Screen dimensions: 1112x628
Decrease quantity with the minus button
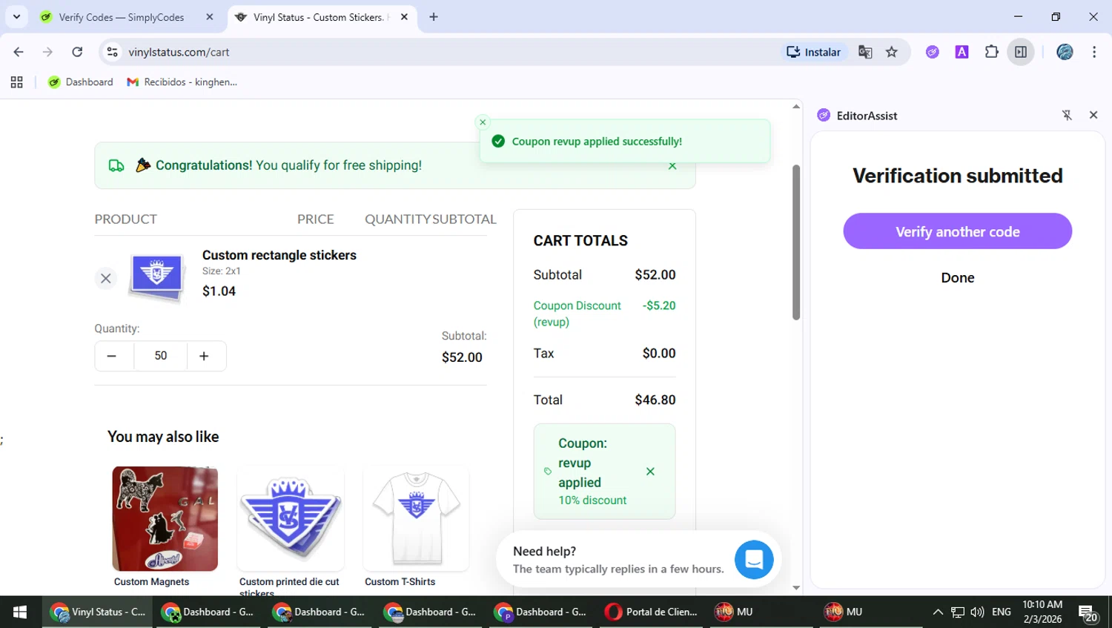112,357
